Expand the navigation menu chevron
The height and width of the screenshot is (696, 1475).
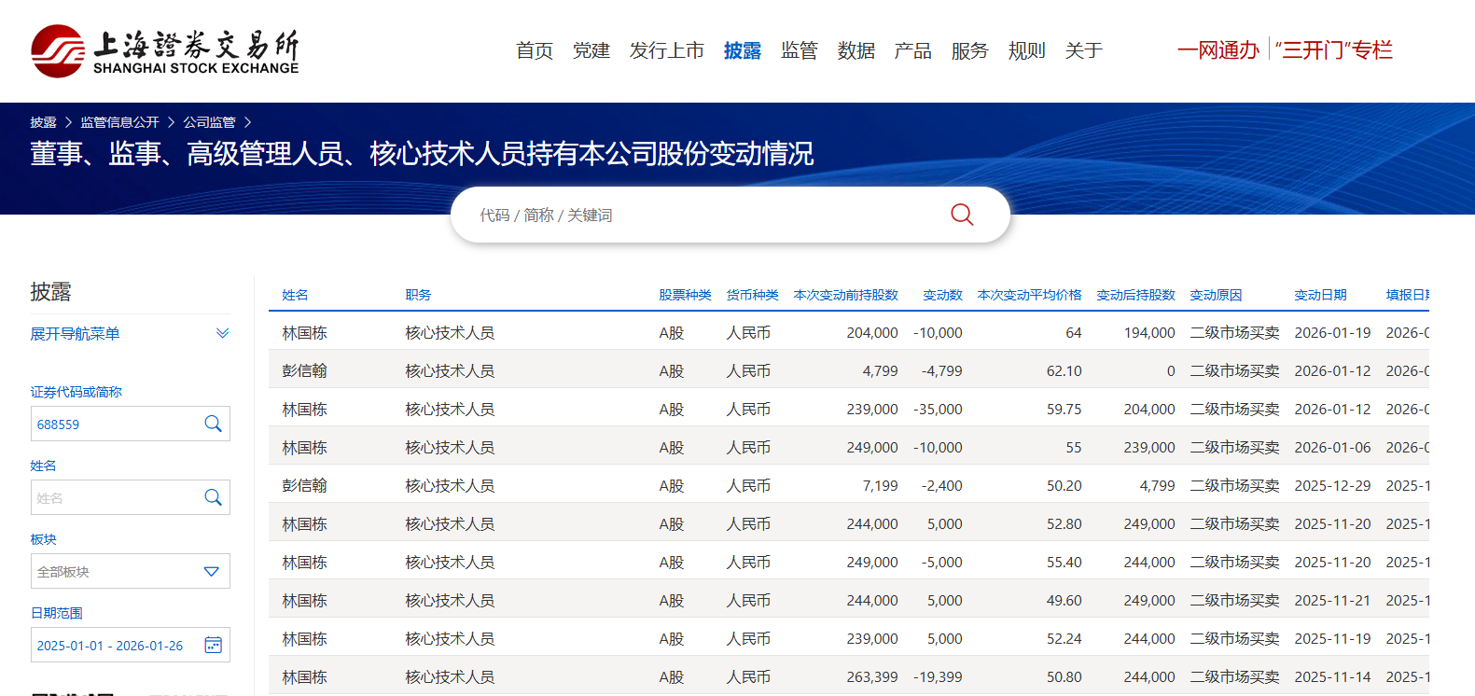[222, 333]
